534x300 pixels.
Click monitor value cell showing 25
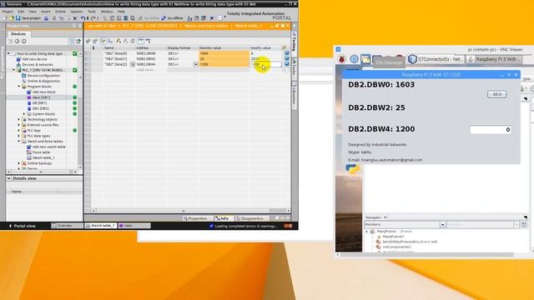click(x=224, y=59)
